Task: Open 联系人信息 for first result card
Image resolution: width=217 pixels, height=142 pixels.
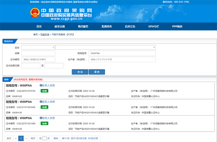Action: point(48,85)
